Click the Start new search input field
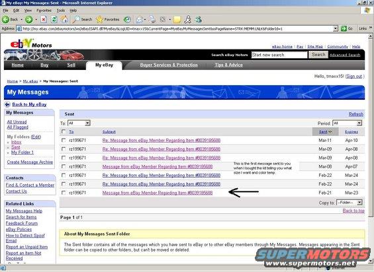This screenshot has height=272, width=374. click(x=279, y=55)
